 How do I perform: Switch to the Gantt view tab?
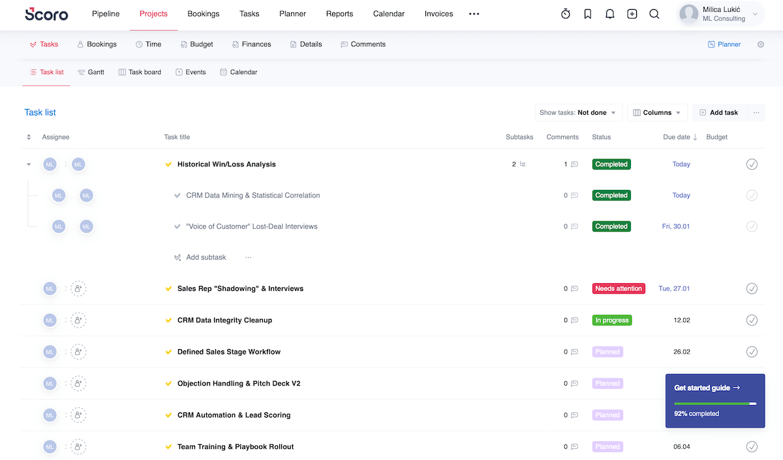pyautogui.click(x=91, y=72)
